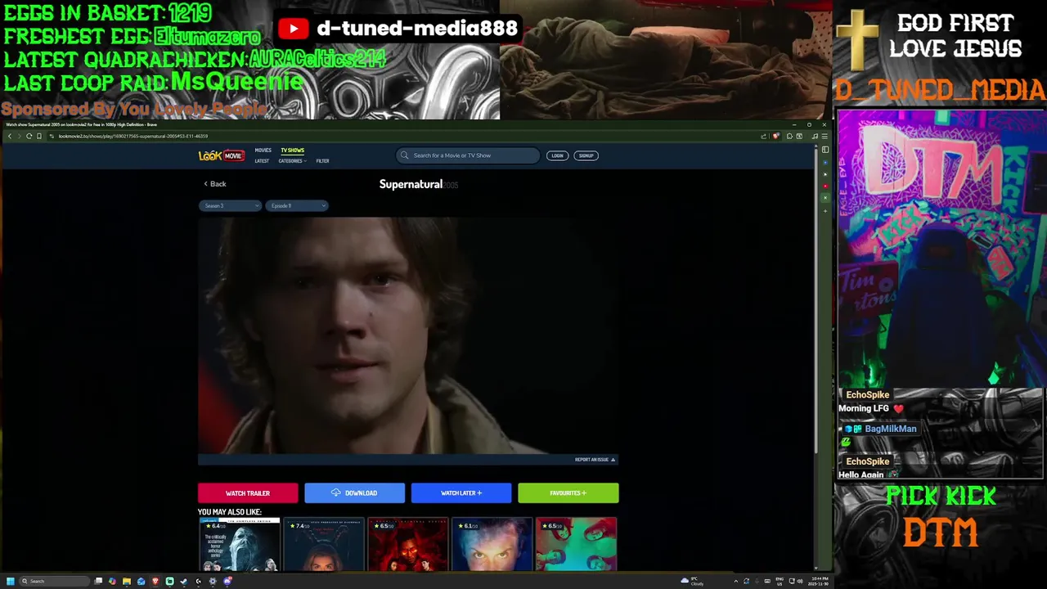Open the Discord taskbar icon
The image size is (1047, 589).
(227, 581)
